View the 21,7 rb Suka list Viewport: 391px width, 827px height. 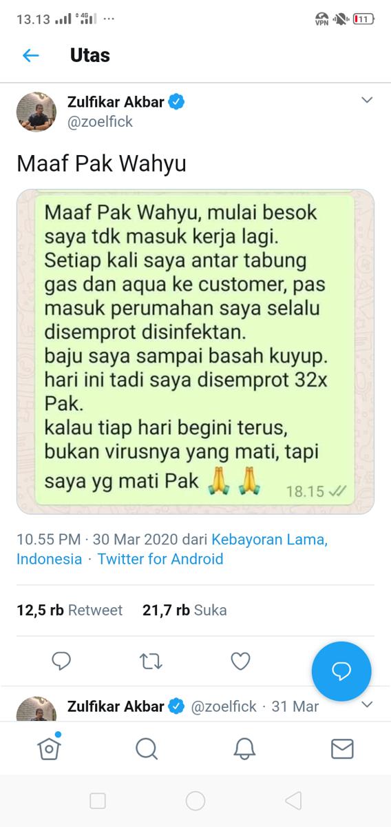[x=184, y=610]
